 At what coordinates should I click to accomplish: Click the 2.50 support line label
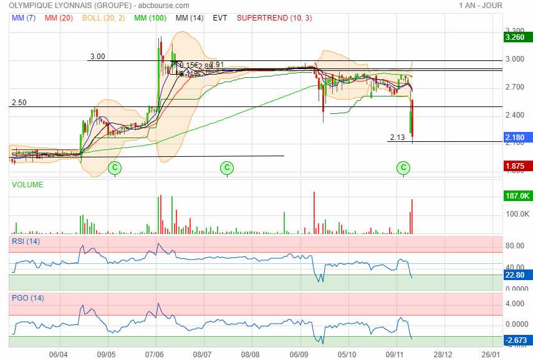pyautogui.click(x=19, y=103)
